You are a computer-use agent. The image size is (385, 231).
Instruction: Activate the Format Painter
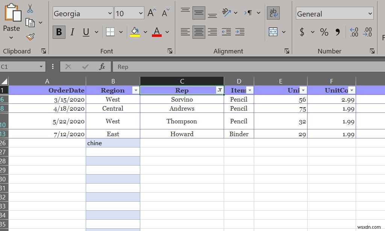pyautogui.click(x=30, y=36)
